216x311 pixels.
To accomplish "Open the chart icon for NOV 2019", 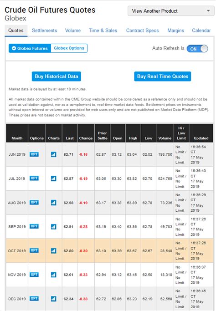I will 53,275.
